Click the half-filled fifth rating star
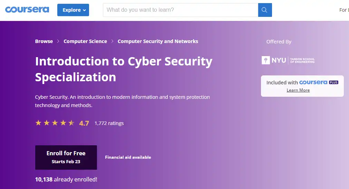 (x=71, y=123)
